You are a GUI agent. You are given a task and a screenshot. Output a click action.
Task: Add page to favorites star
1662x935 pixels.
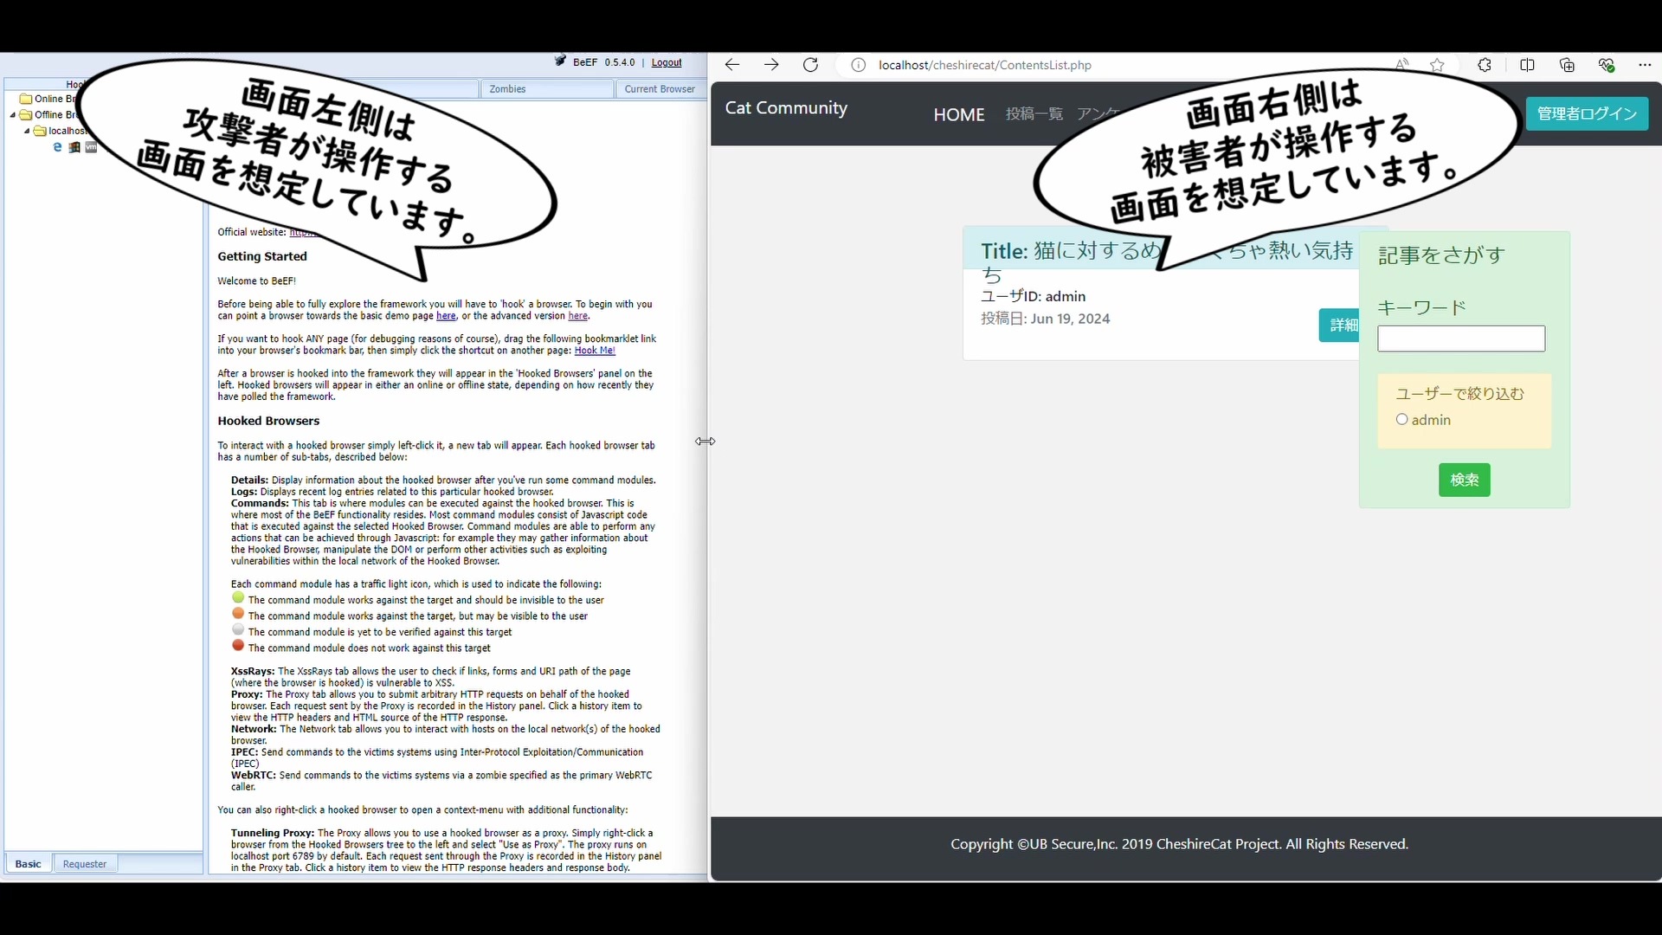(1437, 65)
